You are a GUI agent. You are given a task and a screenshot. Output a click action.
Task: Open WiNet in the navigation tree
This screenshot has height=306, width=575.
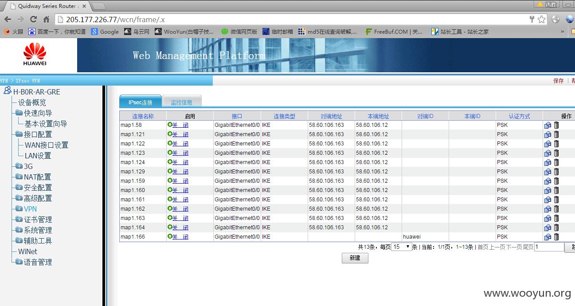(x=27, y=251)
